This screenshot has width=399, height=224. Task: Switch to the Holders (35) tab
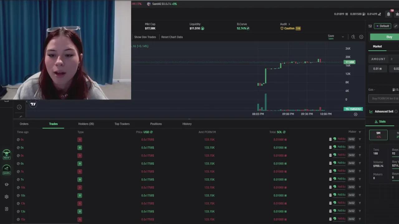[x=86, y=124]
